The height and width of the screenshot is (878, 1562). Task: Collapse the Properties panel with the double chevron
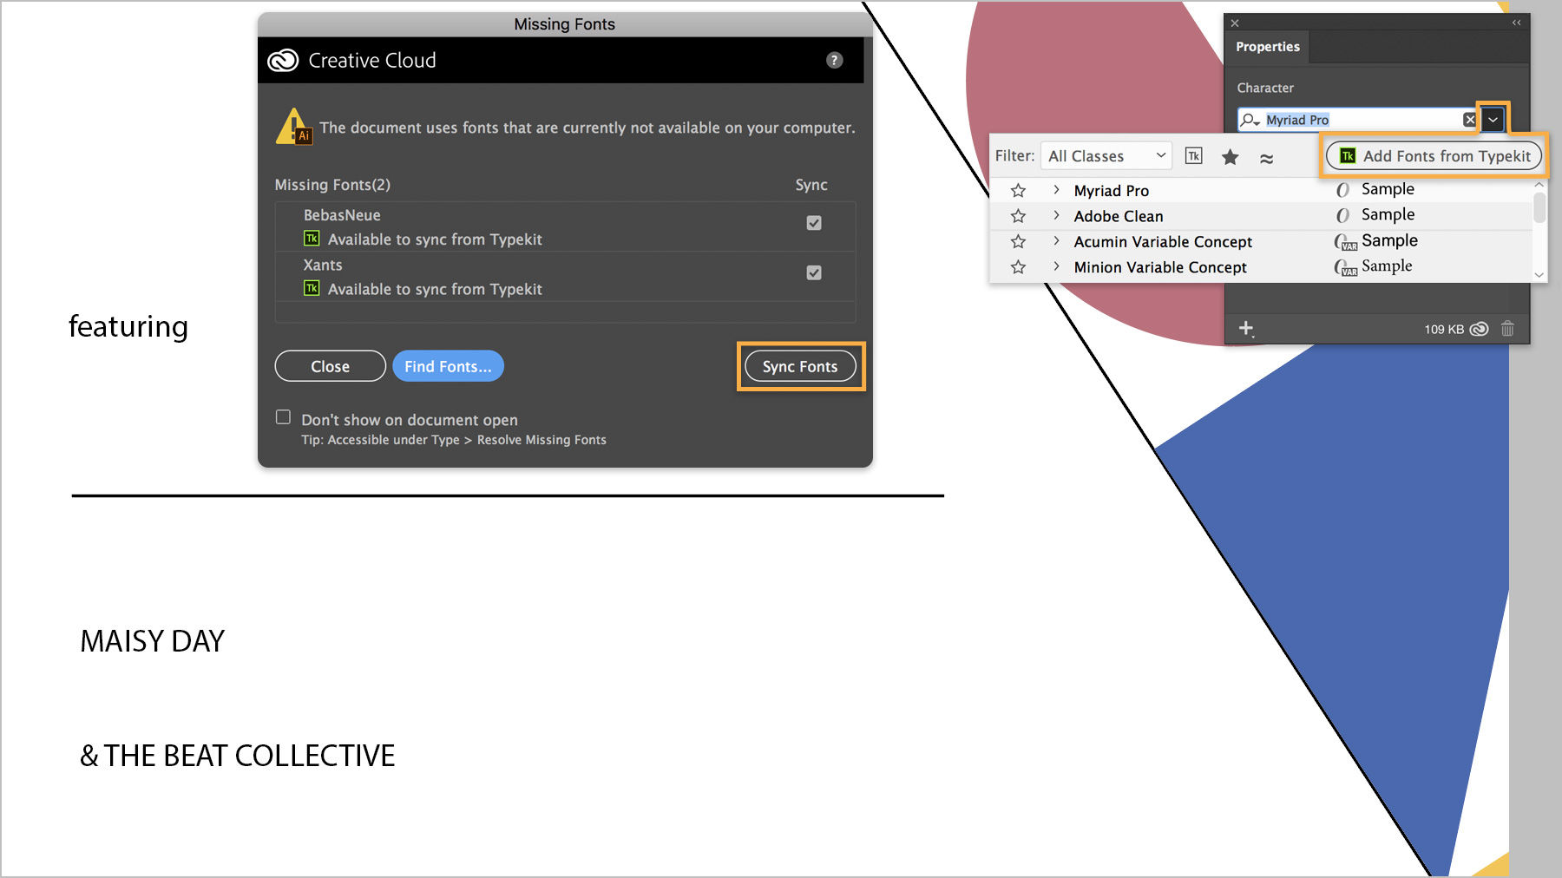click(1516, 23)
